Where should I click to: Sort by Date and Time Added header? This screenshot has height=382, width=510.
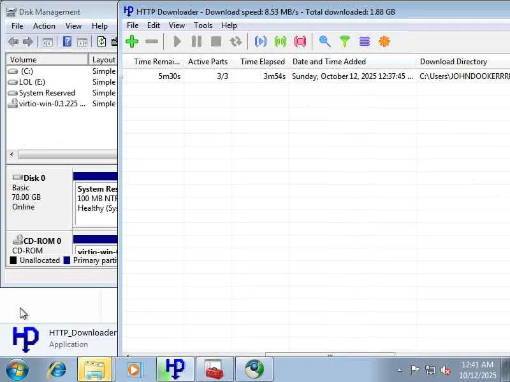coord(353,61)
